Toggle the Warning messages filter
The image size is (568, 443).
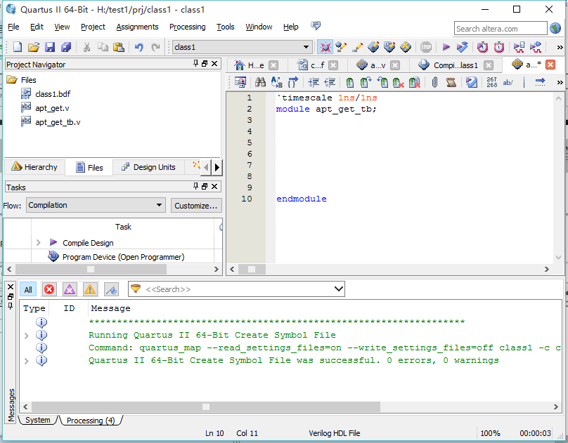pos(90,290)
